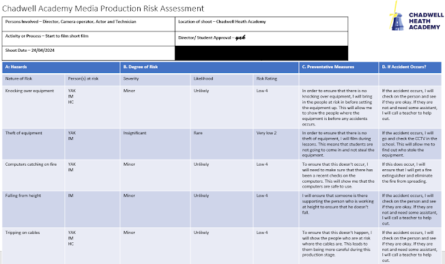
Task: Click 'Minor' severity in Tripping on cables row
Action: pyautogui.click(x=129, y=233)
